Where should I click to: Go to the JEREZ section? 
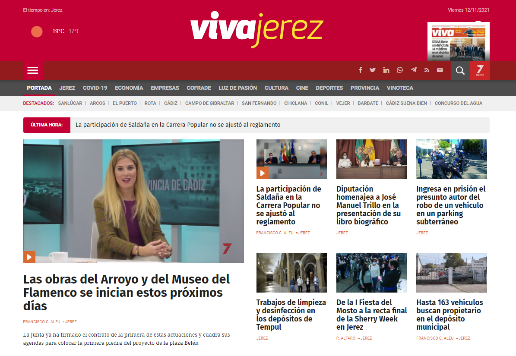click(67, 88)
